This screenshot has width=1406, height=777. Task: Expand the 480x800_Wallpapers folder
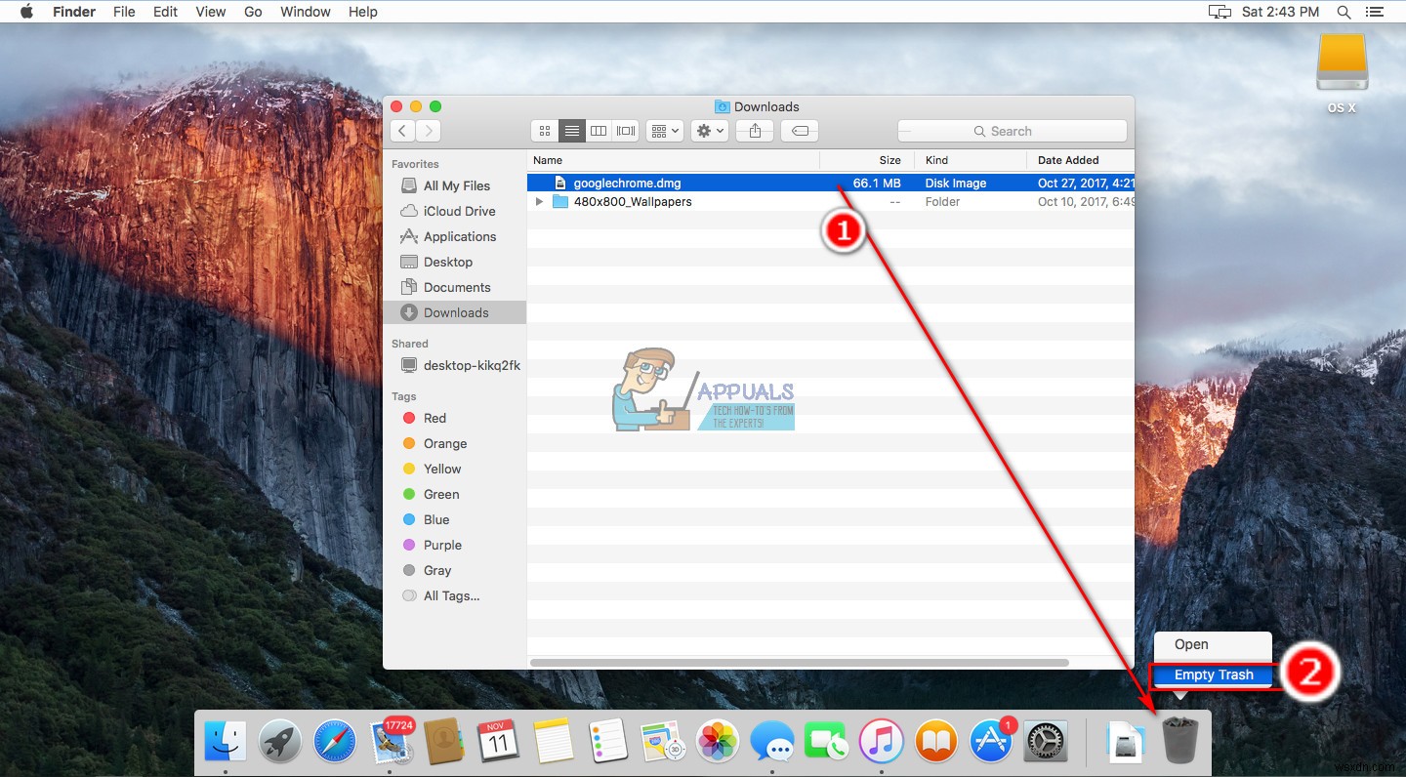pos(540,202)
